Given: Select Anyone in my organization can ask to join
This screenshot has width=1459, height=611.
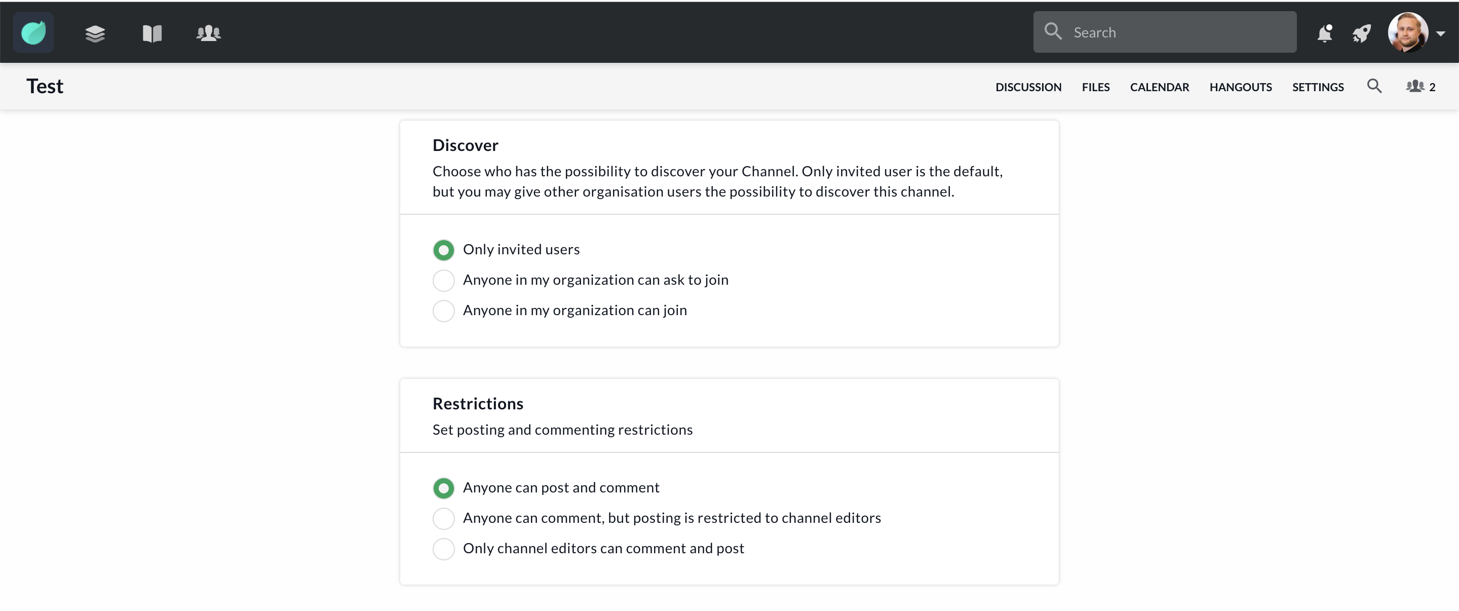Looking at the screenshot, I should click(443, 280).
